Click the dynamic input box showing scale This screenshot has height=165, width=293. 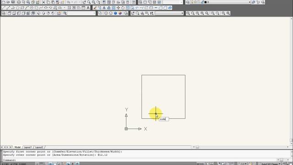164,119
